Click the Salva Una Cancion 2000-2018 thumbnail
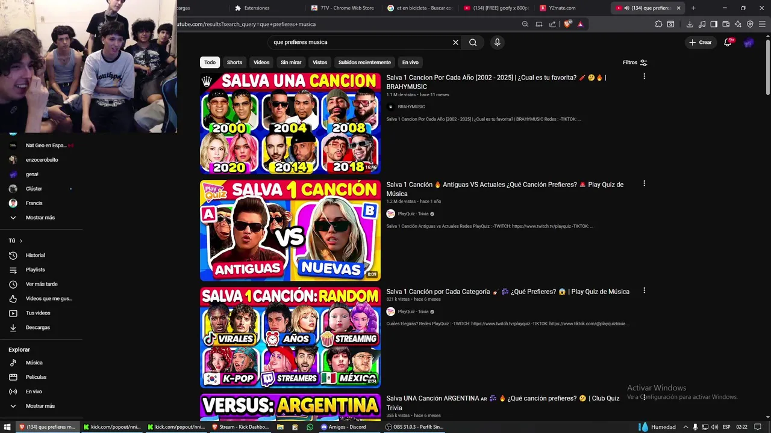This screenshot has height=433, width=771. [x=290, y=123]
